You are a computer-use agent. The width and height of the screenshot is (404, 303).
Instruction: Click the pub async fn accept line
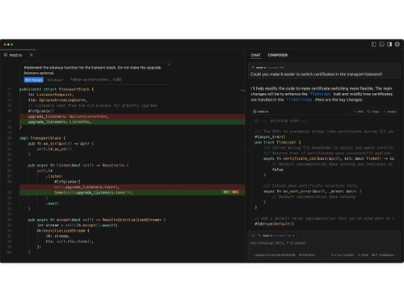(97, 220)
